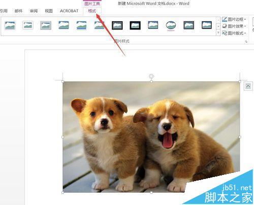This screenshot has height=205, width=254.
Task: Click the 图片工具 contextual tab header
Action: [x=92, y=4]
